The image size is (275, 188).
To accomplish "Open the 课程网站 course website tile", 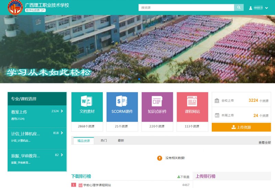I will click(x=192, y=107).
